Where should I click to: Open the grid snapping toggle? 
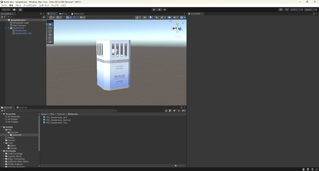coord(74,17)
